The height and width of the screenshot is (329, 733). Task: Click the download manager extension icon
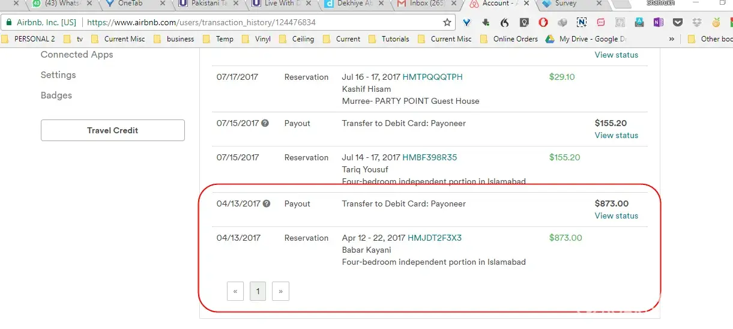(x=486, y=23)
